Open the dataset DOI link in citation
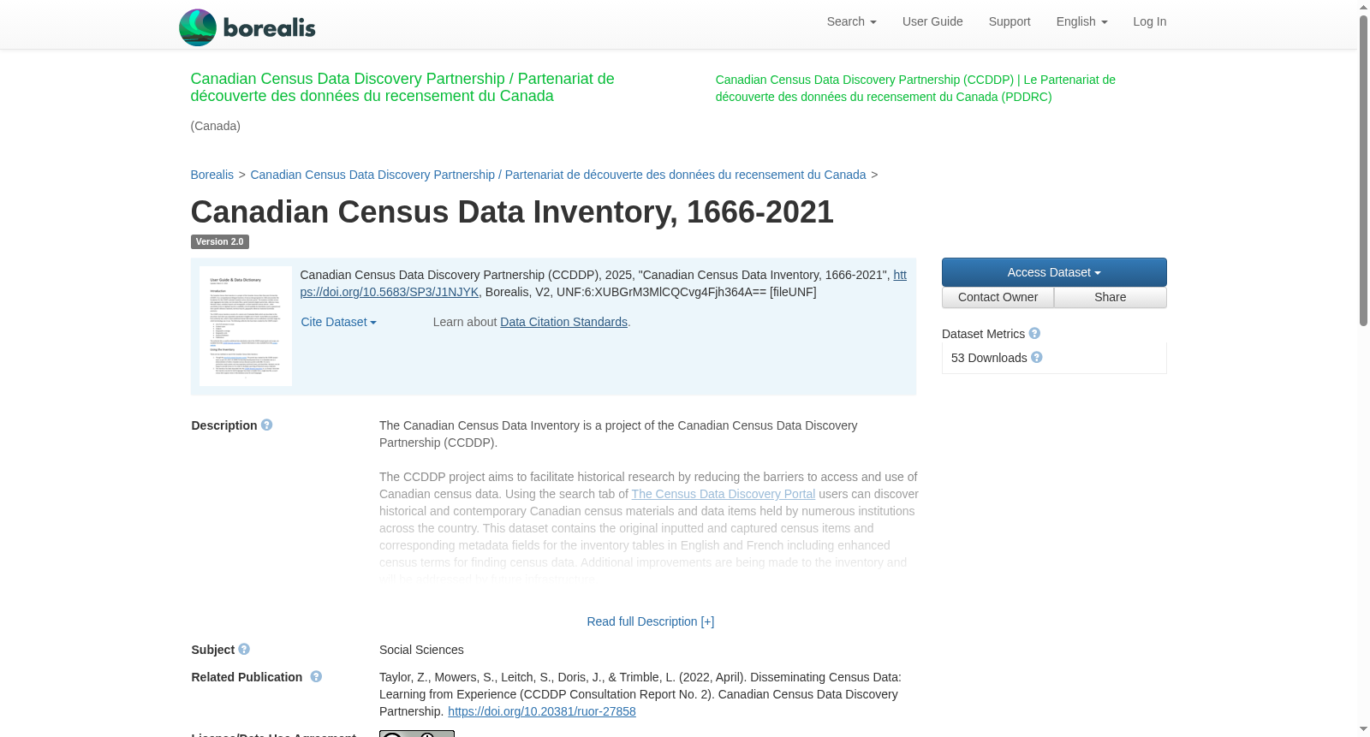The image size is (1370, 737). click(390, 292)
